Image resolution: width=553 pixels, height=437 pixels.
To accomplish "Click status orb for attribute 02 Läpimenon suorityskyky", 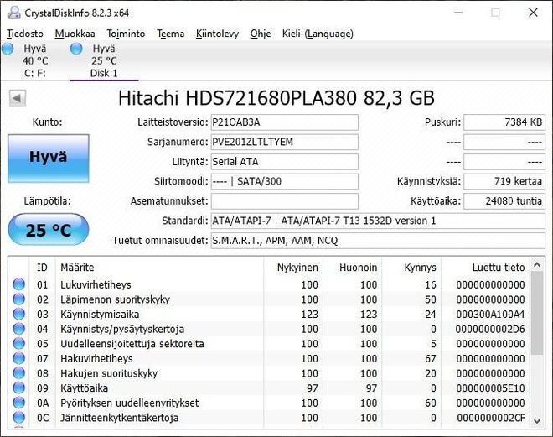I will point(19,299).
